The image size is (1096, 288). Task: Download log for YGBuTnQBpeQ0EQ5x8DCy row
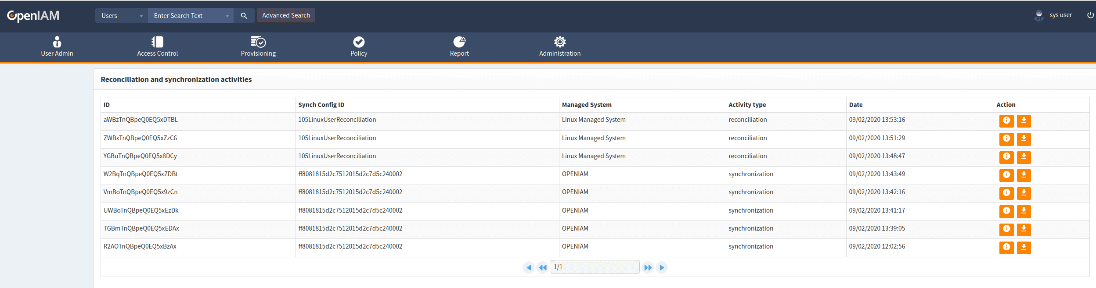(1024, 157)
